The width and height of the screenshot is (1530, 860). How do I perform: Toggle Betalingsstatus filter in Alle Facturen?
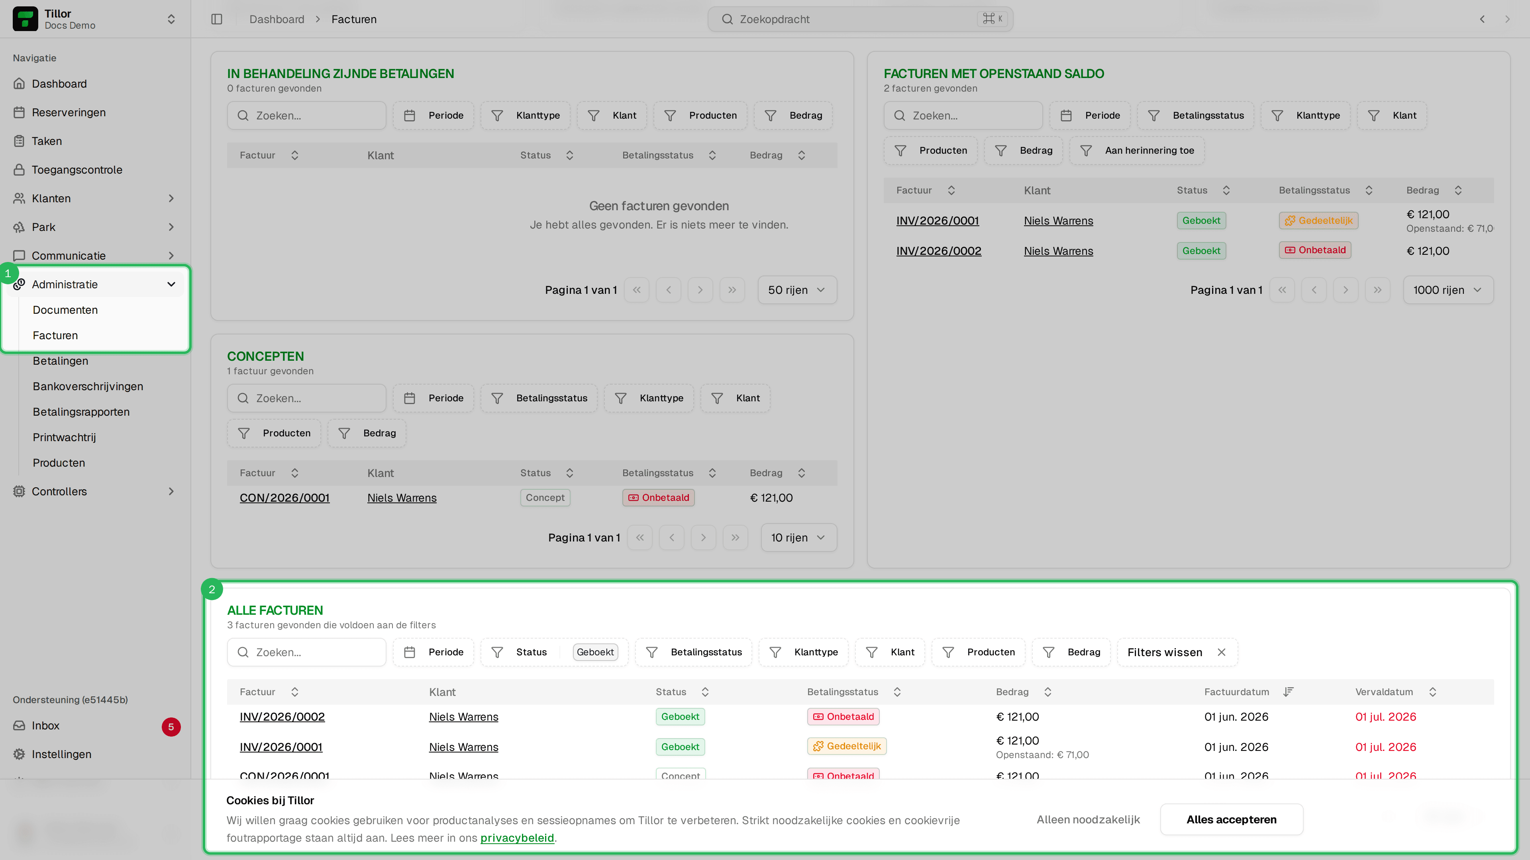click(693, 652)
